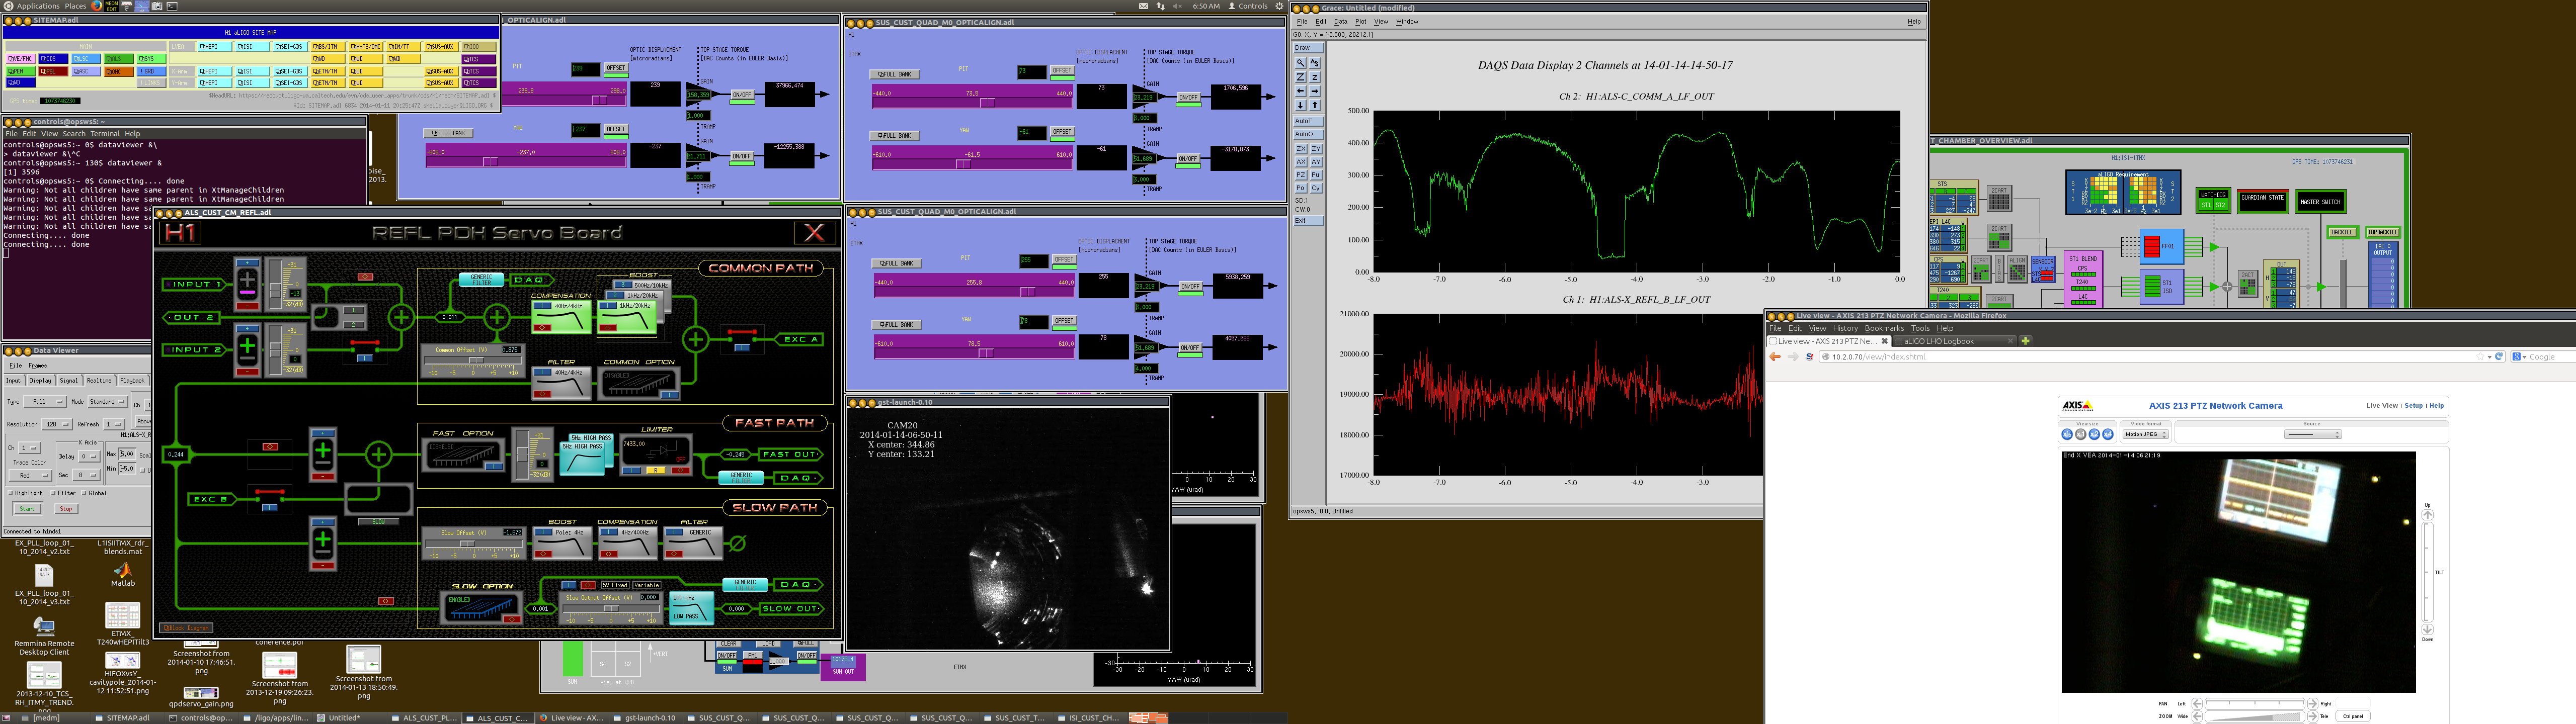Click the ZX tool button in Grace

coord(1301,149)
